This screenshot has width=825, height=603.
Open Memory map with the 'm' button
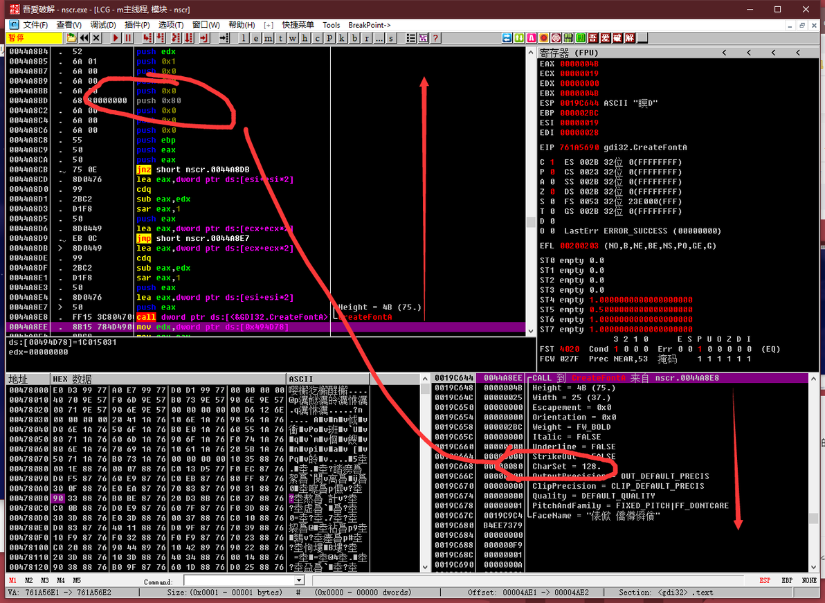click(x=269, y=38)
